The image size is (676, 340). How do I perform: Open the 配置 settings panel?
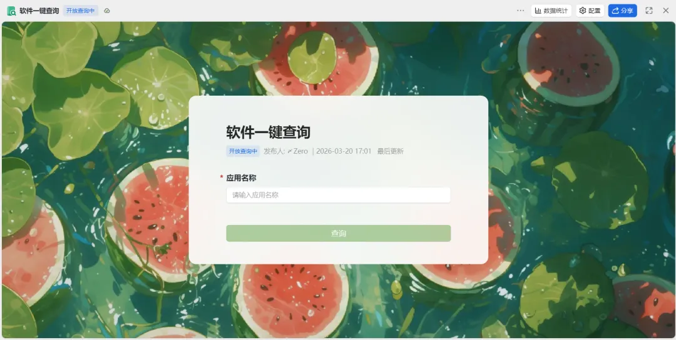[x=590, y=11]
